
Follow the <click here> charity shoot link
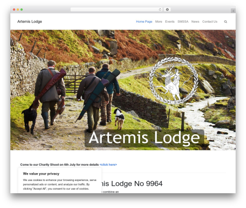(108, 165)
